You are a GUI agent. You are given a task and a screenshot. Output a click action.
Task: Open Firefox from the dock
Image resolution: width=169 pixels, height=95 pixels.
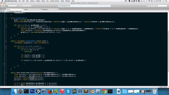pyautogui.click(x=50, y=91)
